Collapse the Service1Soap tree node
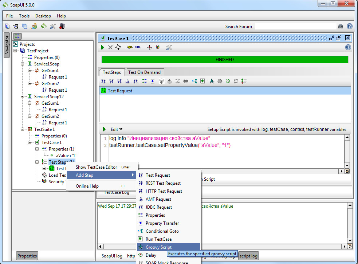 pos(22,64)
